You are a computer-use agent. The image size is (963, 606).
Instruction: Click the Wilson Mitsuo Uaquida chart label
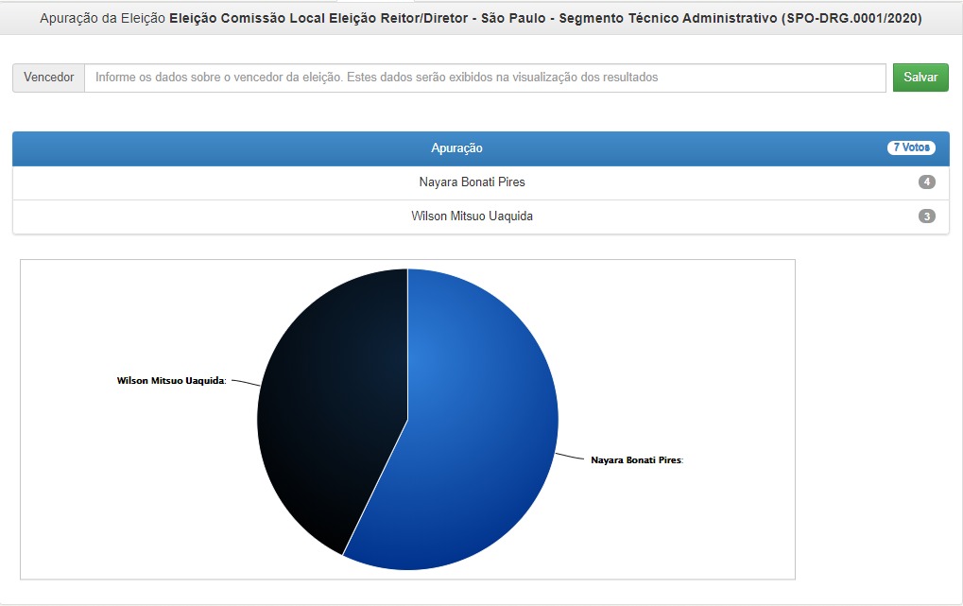[x=171, y=380]
